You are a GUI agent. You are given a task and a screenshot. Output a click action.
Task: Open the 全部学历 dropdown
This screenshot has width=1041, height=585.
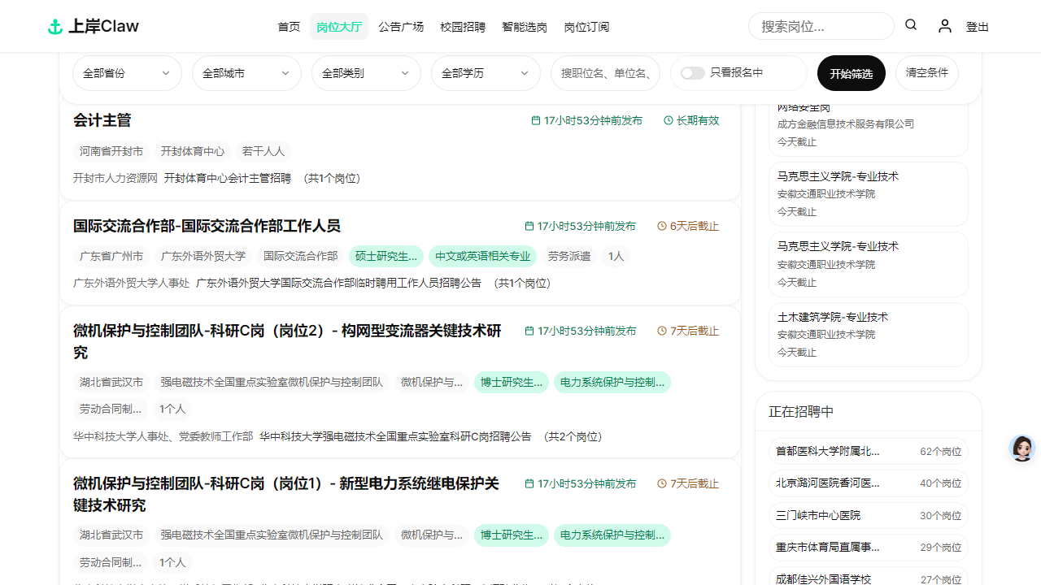coord(486,73)
